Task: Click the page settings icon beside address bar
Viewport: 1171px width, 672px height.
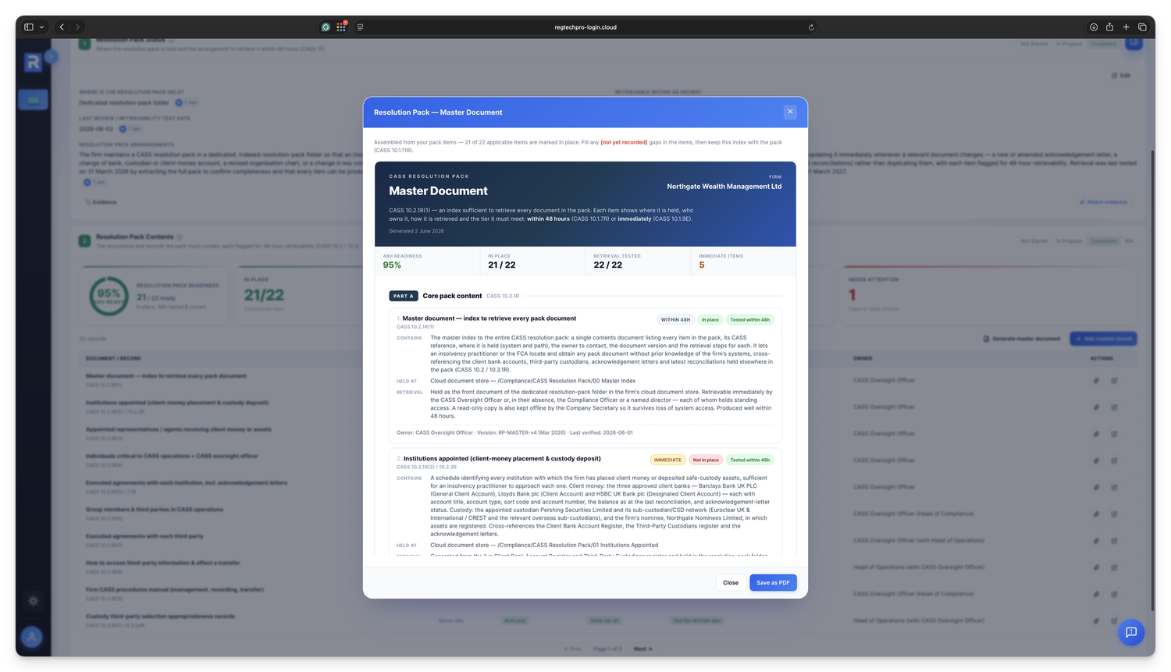Action: point(360,27)
